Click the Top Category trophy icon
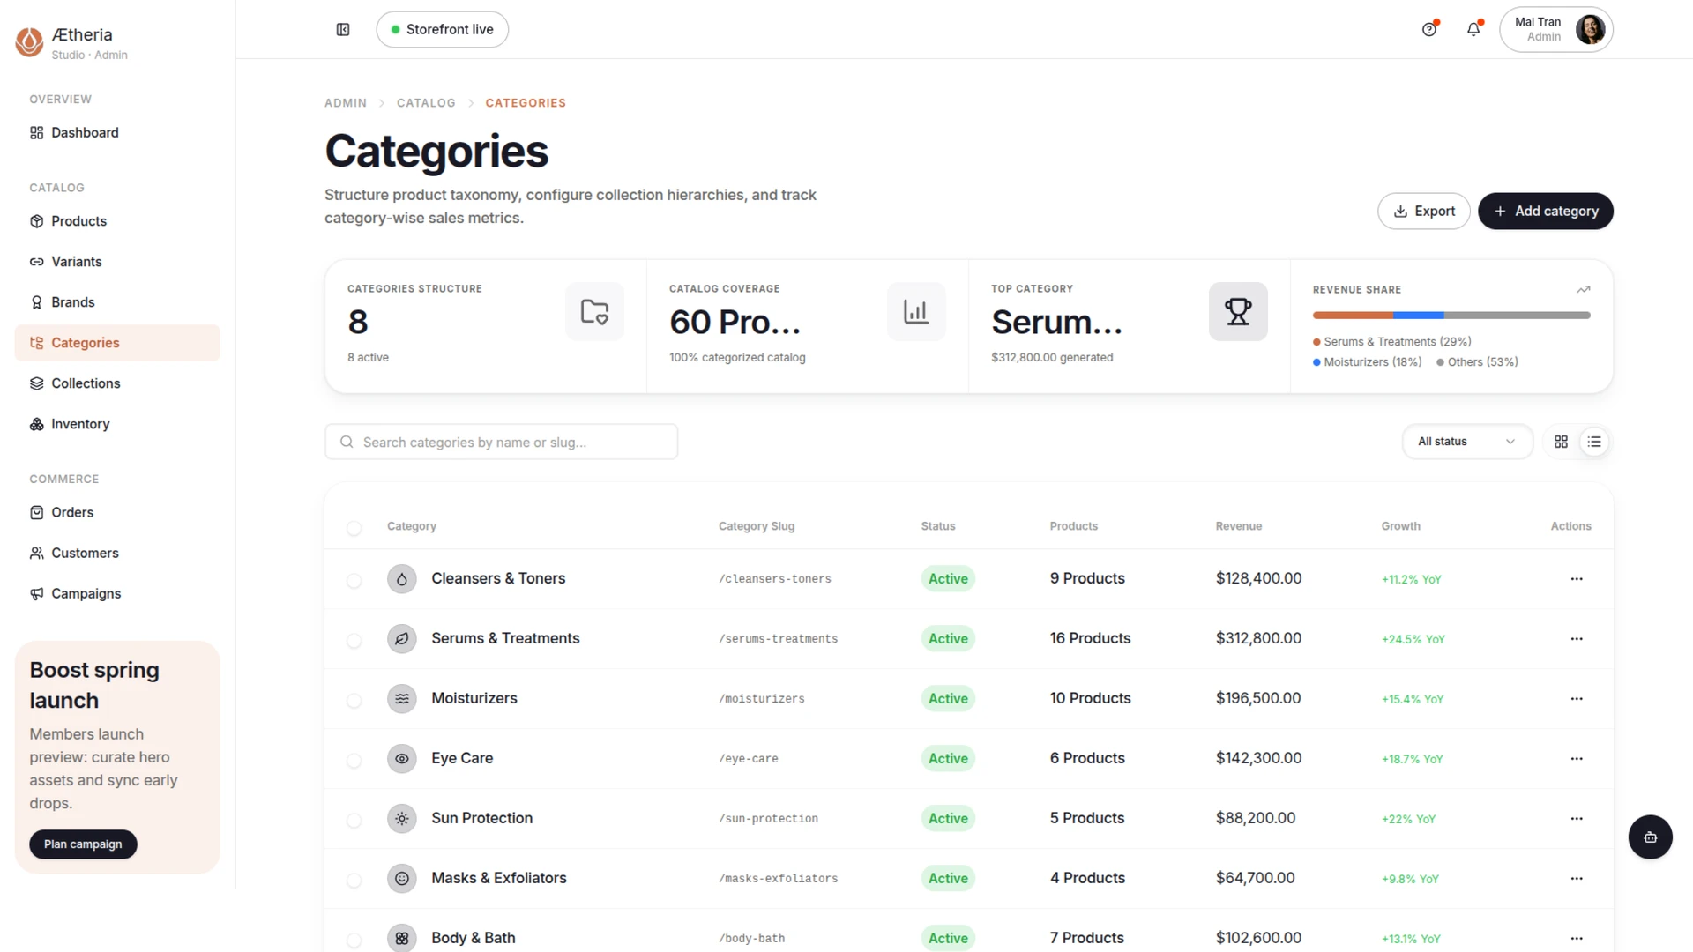The image size is (1693, 952). point(1238,311)
